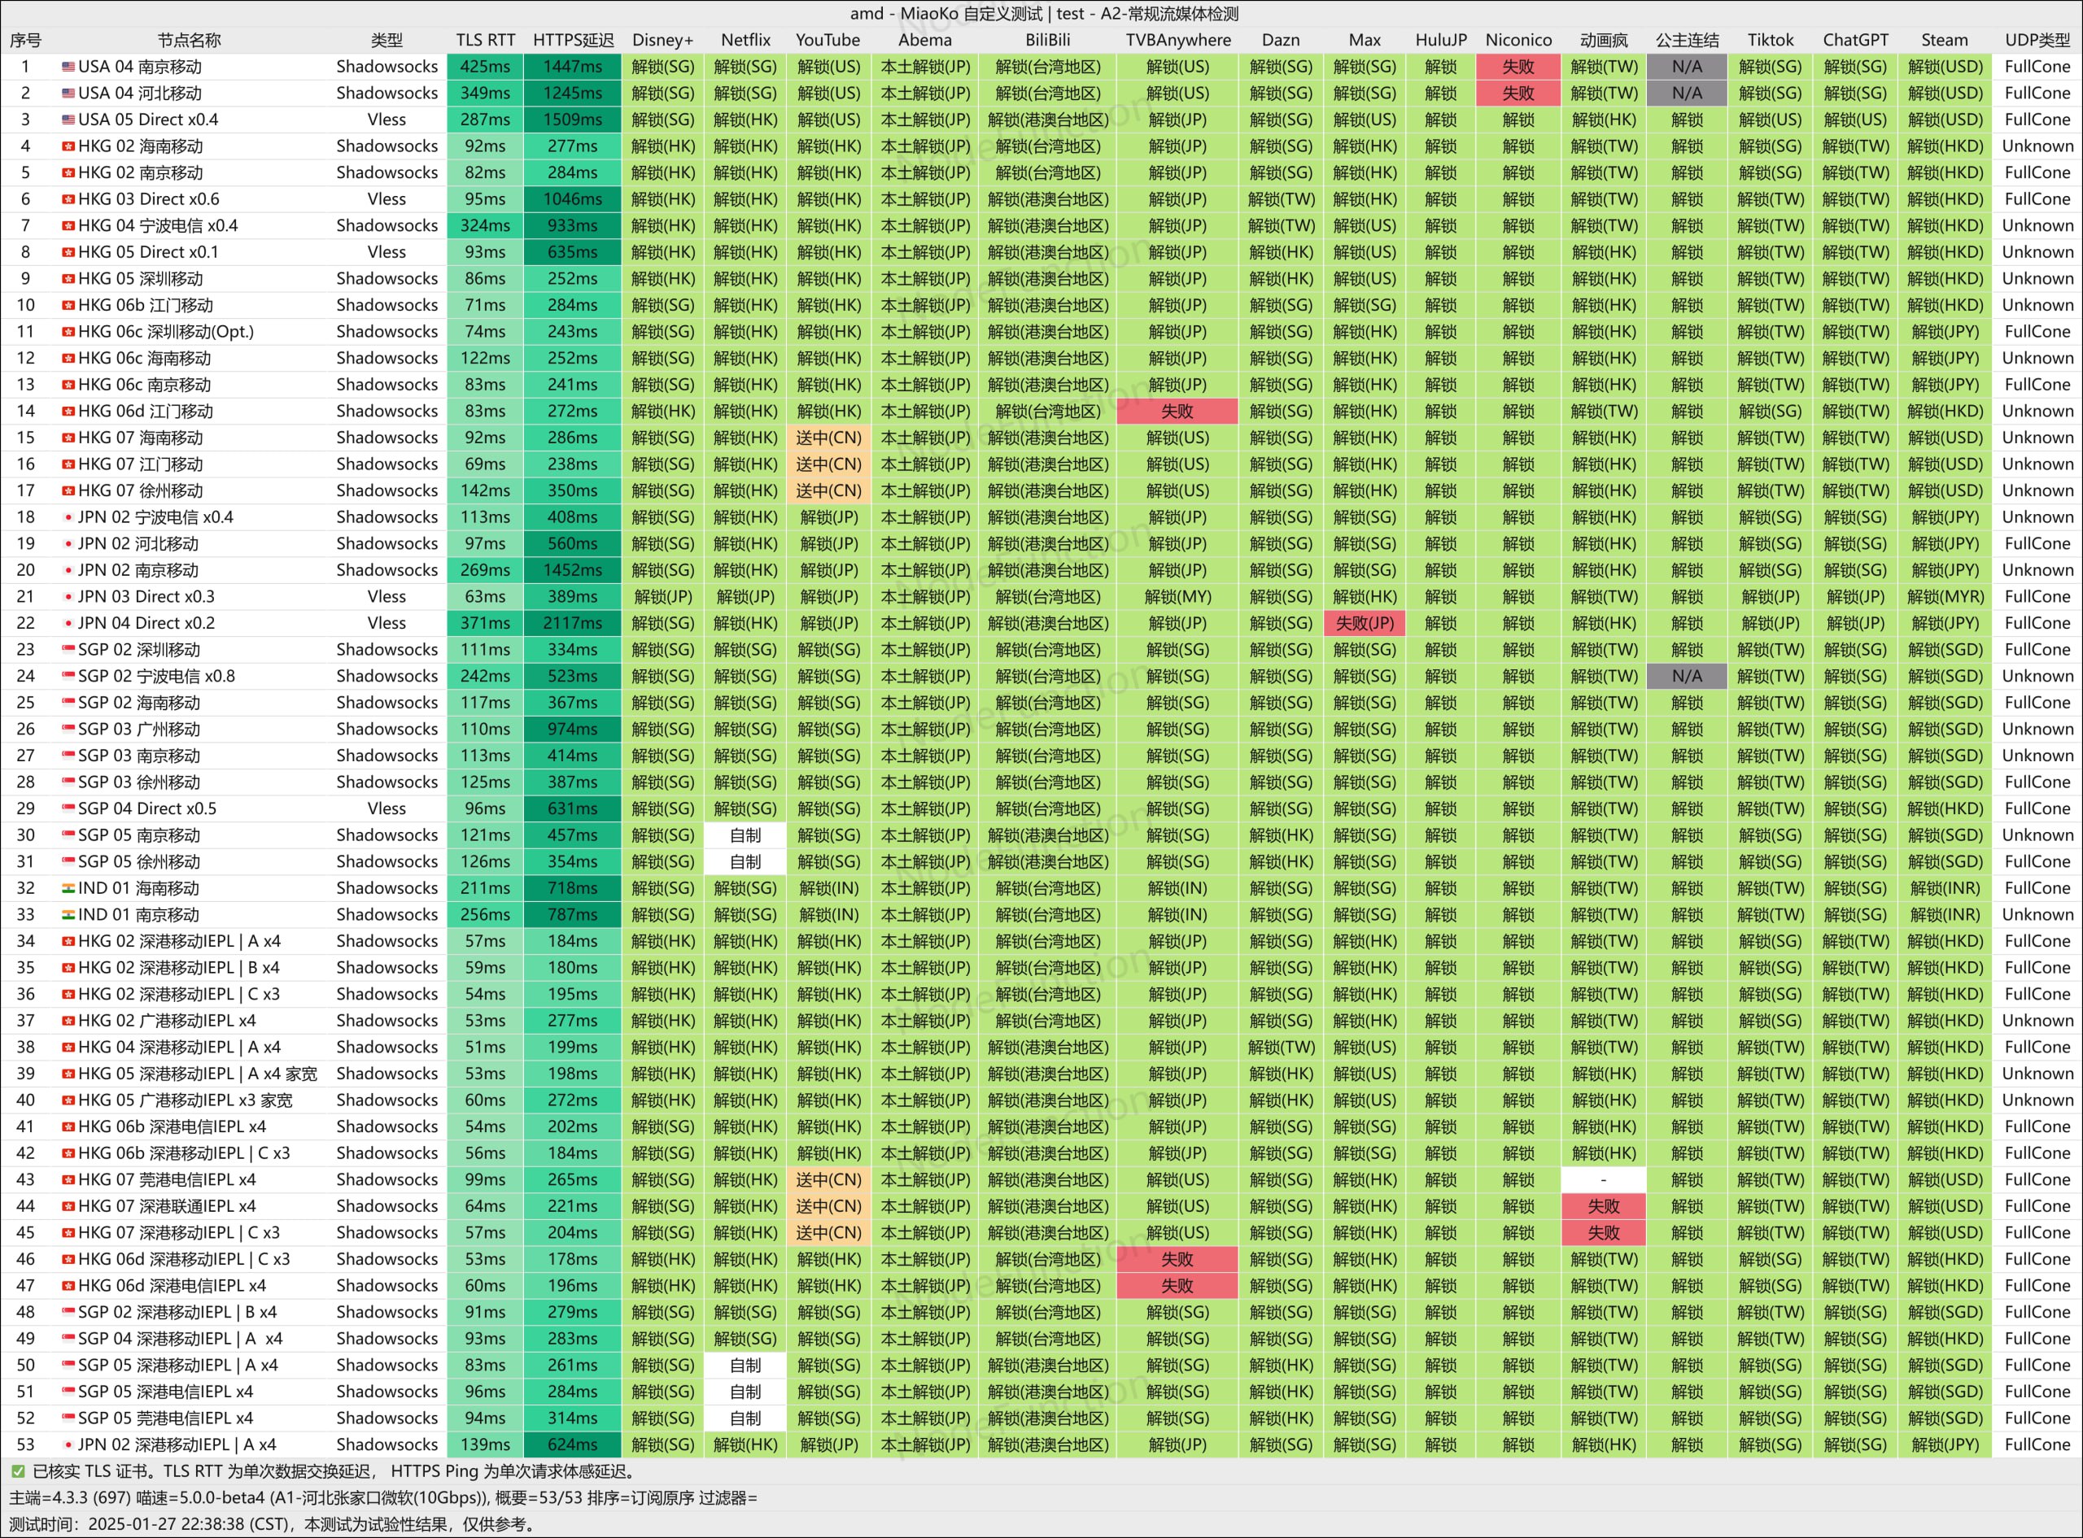Click the Japan flag beside JPN 03 Direct x0.3
This screenshot has height=1538, width=2083.
tap(68, 597)
